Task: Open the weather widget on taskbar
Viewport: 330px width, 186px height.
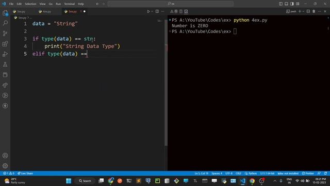Action: tap(15, 181)
